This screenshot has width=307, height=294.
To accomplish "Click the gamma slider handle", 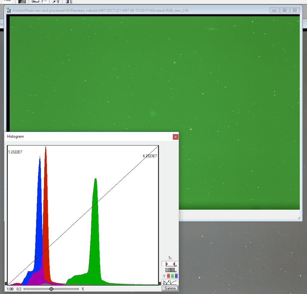I will (x=51, y=289).
